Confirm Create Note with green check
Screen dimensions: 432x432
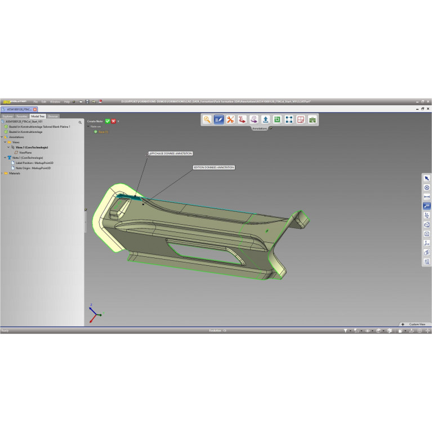click(x=108, y=121)
